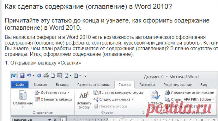Screen dimensions: 218x121
Task: Redo with the circular arrow icon
Action: [39, 76]
